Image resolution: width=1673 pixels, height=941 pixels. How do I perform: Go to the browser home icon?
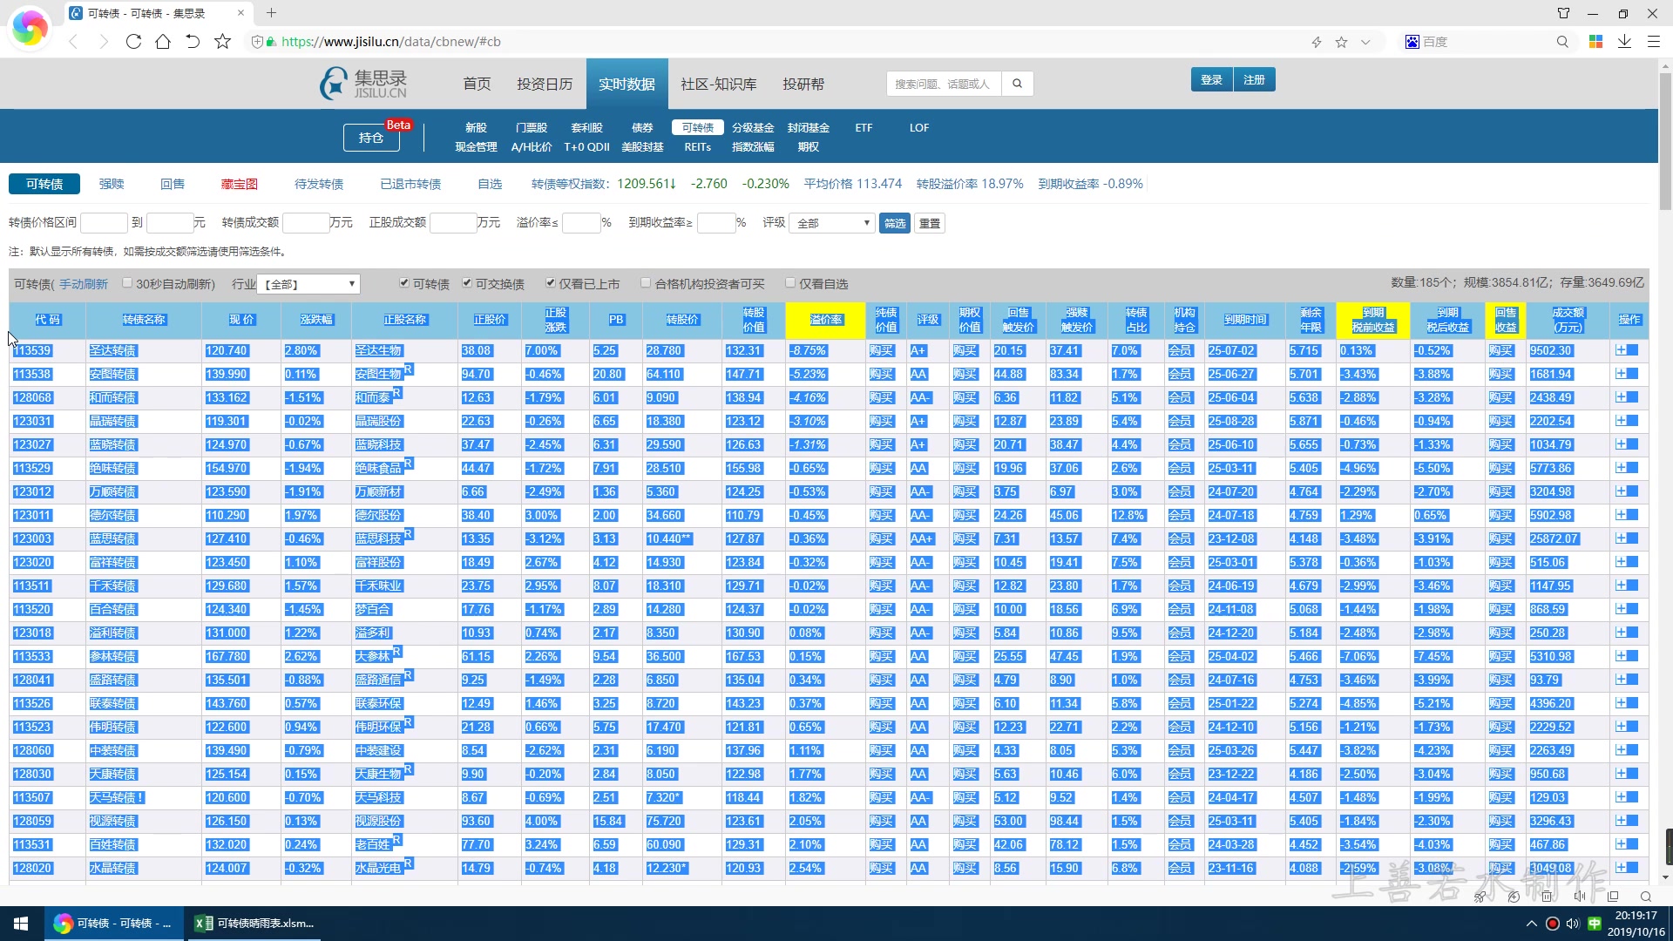tap(163, 42)
